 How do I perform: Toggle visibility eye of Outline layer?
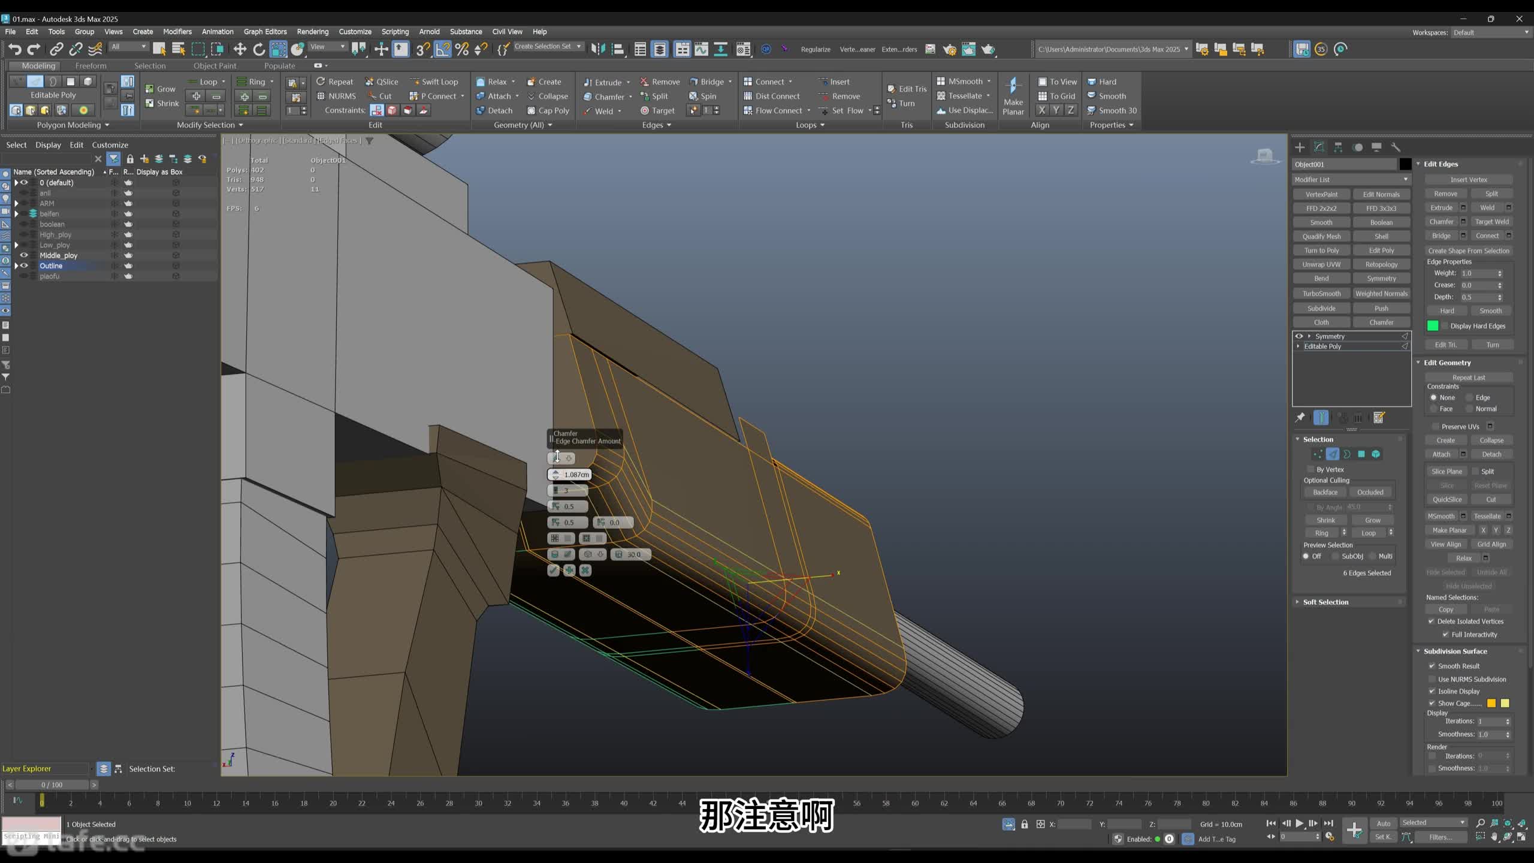(25, 265)
